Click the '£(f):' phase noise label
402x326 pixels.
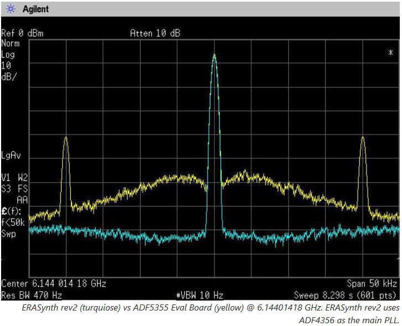[11, 211]
